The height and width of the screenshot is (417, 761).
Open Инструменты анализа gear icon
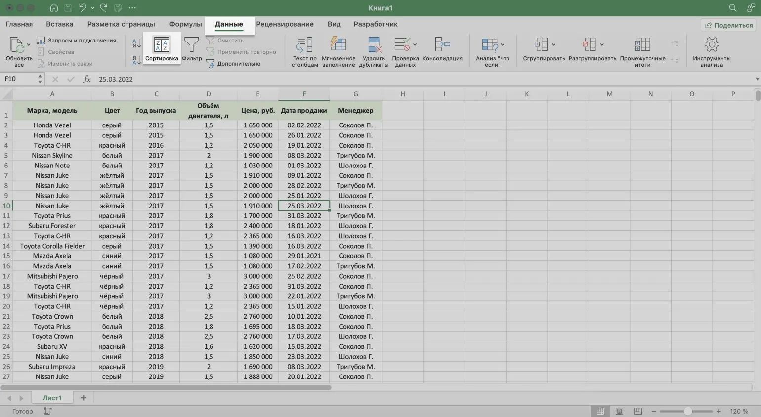point(712,45)
